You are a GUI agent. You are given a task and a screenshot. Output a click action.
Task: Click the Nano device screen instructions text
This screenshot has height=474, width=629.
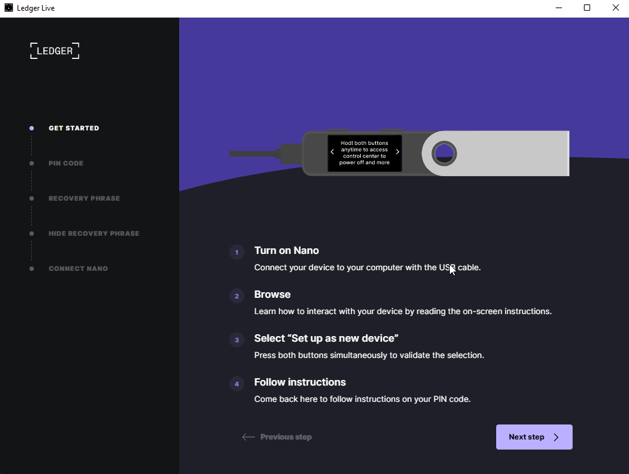click(365, 153)
